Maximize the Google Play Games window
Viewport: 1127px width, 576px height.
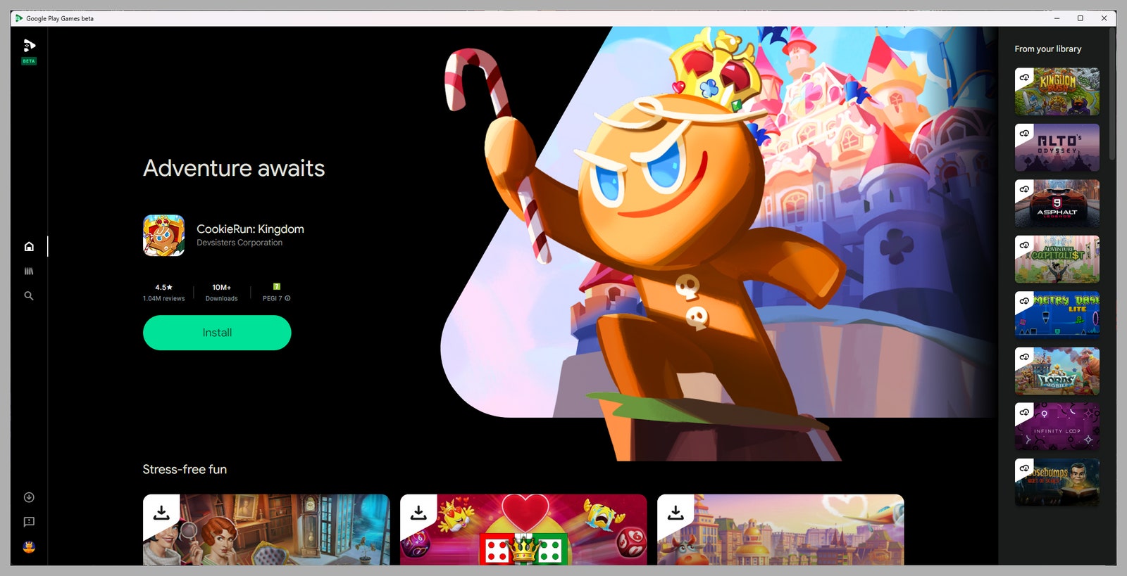click(1080, 18)
